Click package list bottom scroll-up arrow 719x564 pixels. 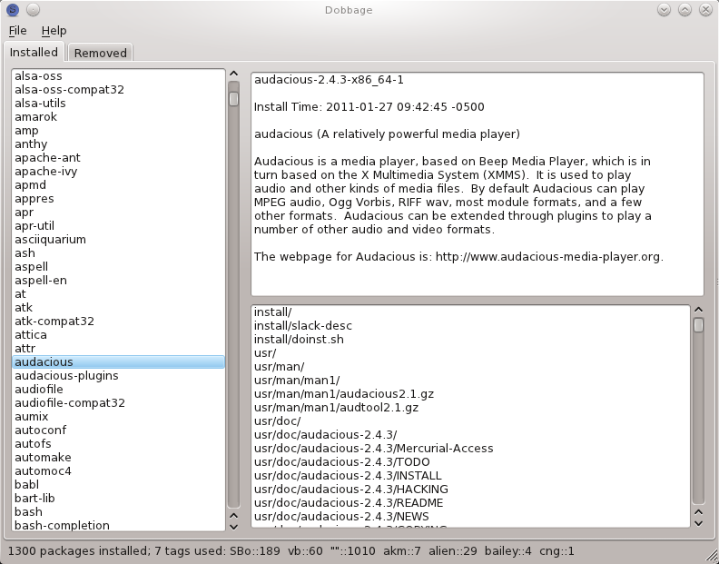[233, 516]
